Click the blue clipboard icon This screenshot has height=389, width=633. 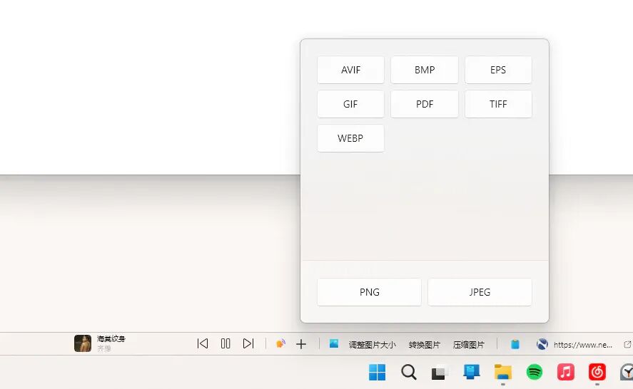click(515, 344)
